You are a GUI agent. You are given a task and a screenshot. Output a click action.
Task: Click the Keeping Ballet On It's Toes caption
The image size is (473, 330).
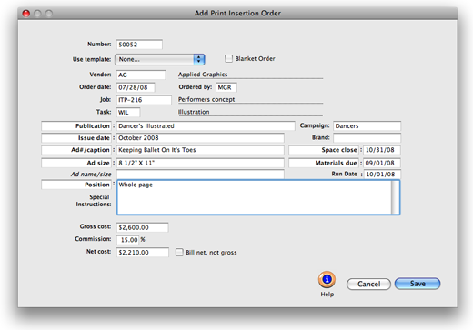click(x=200, y=150)
